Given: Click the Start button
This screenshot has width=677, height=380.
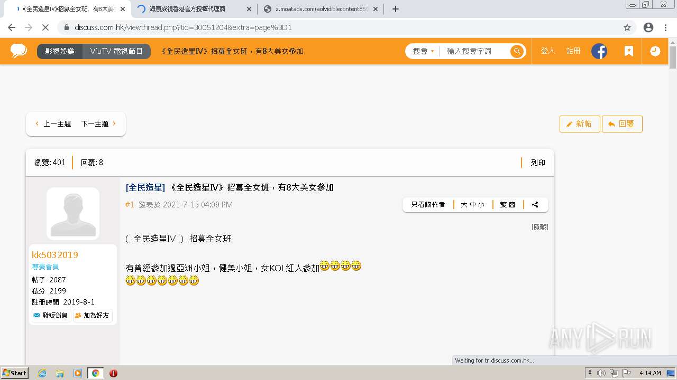Looking at the screenshot, I should pyautogui.click(x=14, y=373).
